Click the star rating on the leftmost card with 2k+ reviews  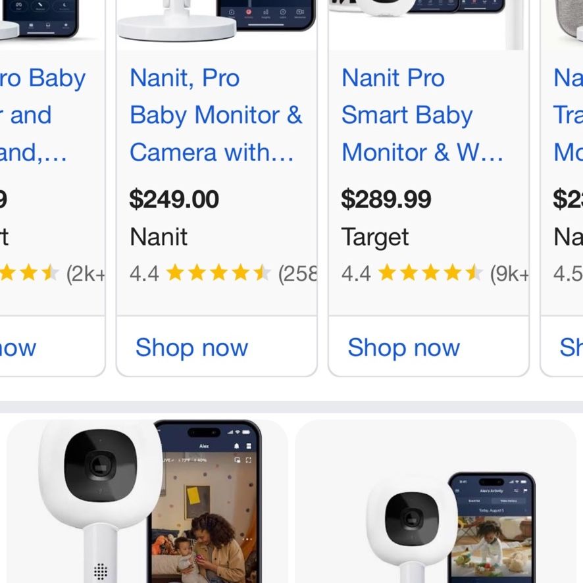(x=29, y=273)
